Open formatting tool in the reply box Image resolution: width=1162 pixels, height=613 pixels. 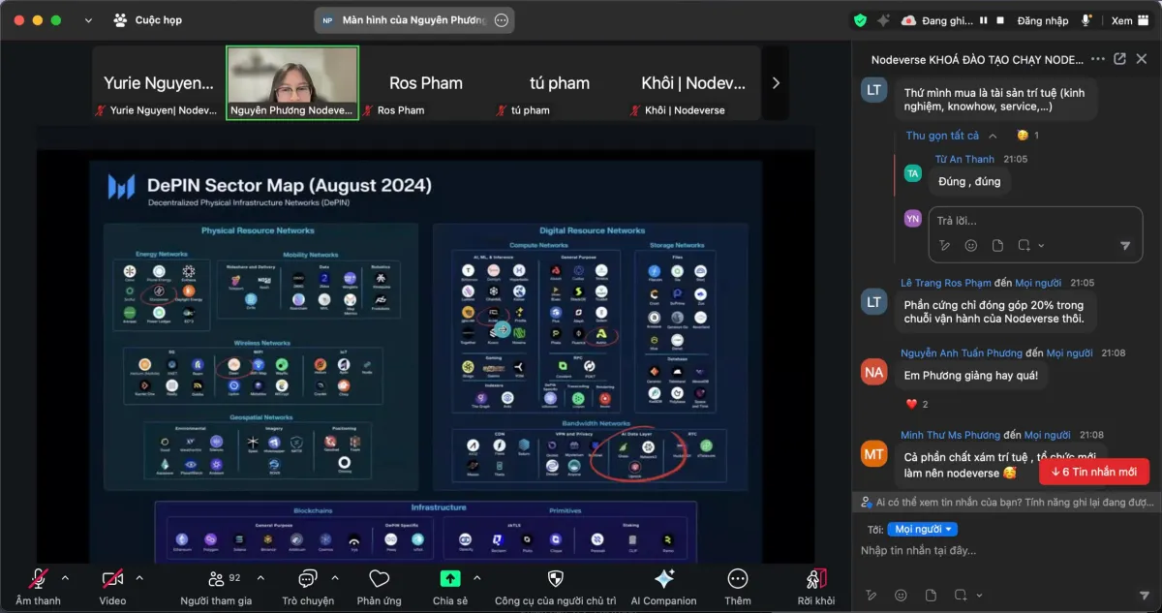click(944, 246)
